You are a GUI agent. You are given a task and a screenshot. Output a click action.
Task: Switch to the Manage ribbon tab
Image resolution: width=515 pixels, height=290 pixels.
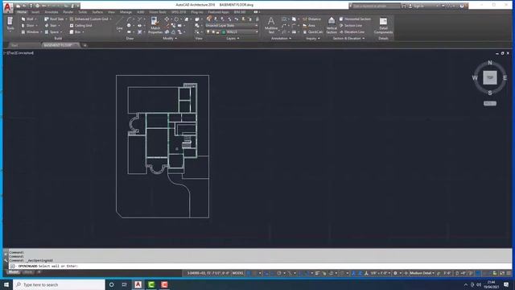(x=126, y=12)
